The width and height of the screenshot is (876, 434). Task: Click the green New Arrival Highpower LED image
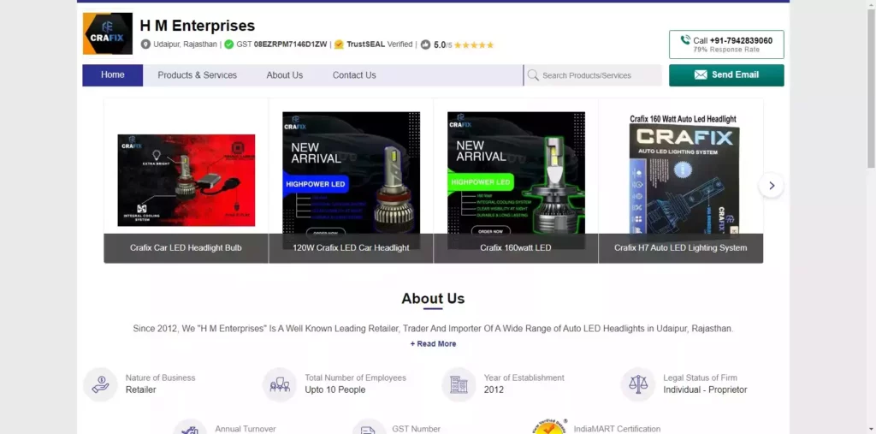516,173
